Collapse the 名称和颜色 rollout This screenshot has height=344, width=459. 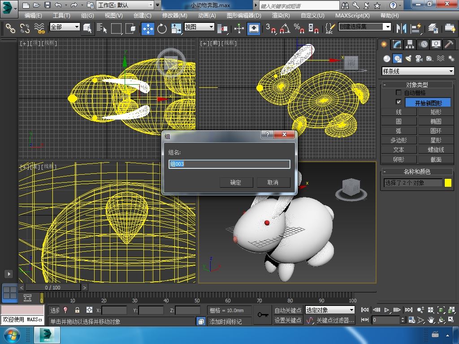tap(417, 172)
